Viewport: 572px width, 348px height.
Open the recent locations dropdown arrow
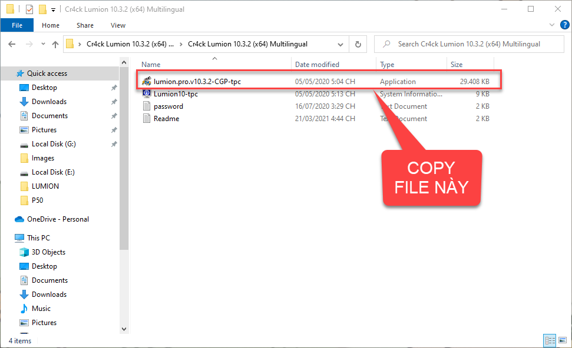[x=42, y=44]
